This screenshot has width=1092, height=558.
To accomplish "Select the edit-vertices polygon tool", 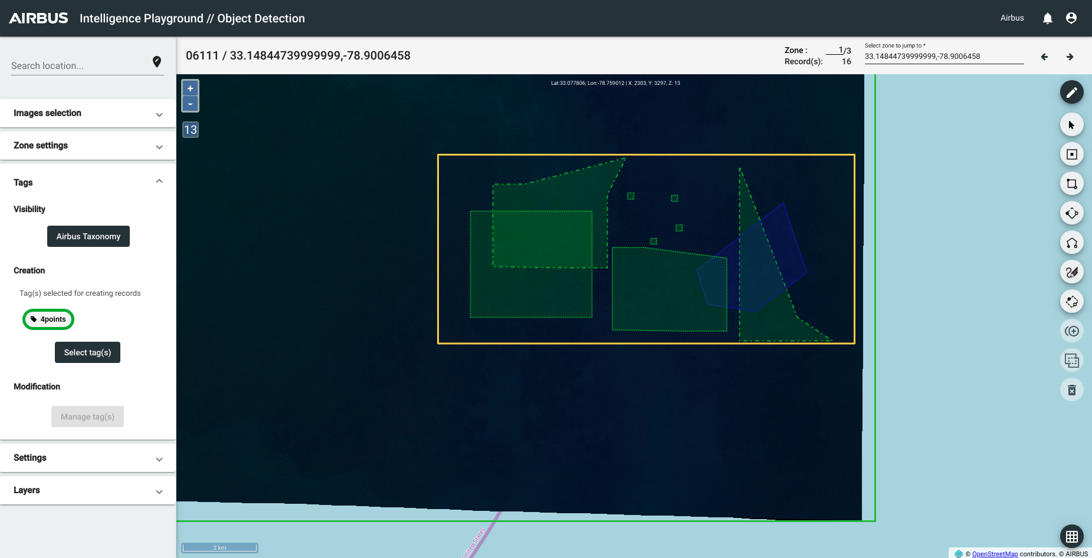I will click(1071, 302).
